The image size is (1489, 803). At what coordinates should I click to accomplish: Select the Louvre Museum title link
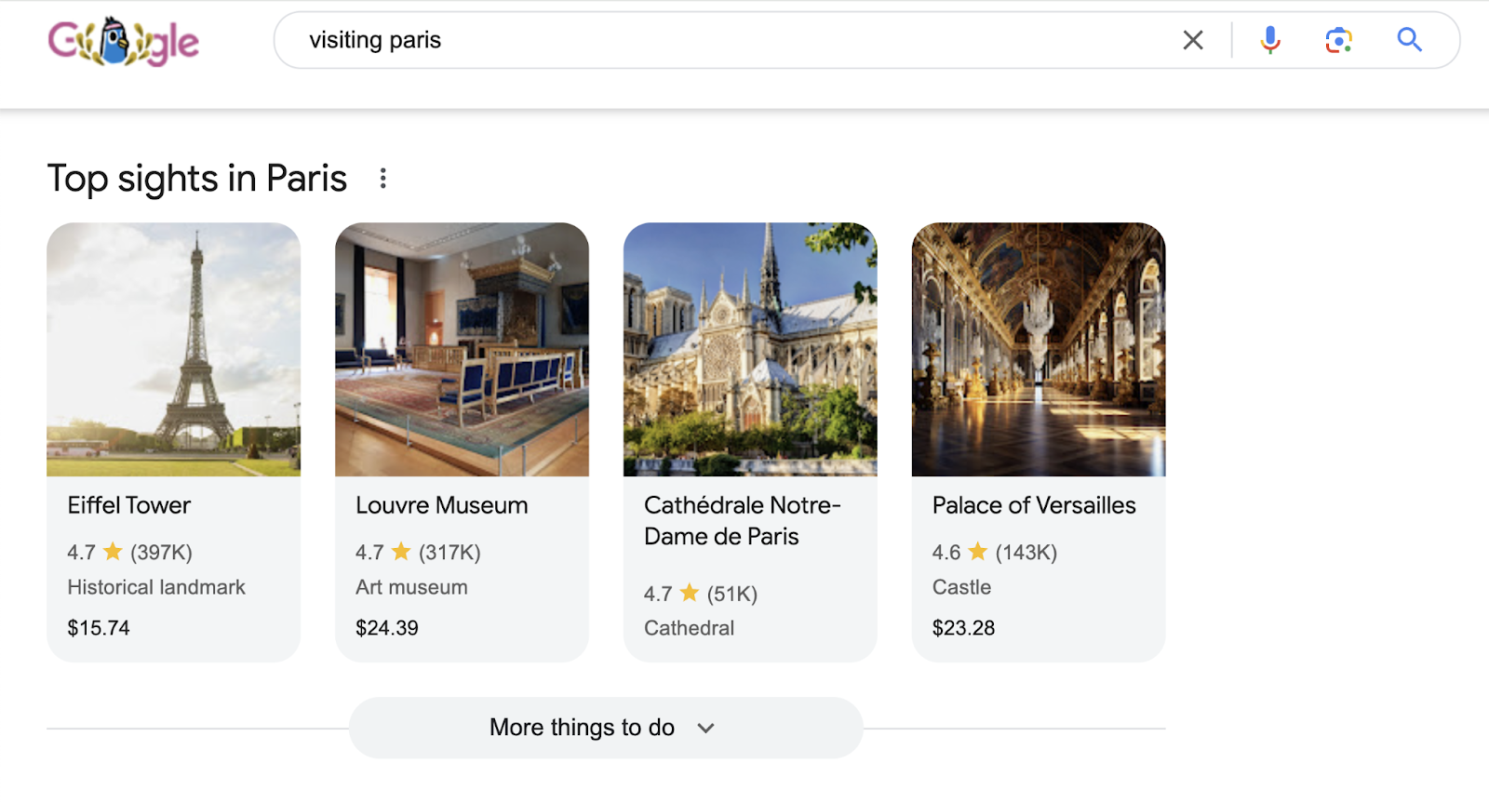tap(442, 505)
